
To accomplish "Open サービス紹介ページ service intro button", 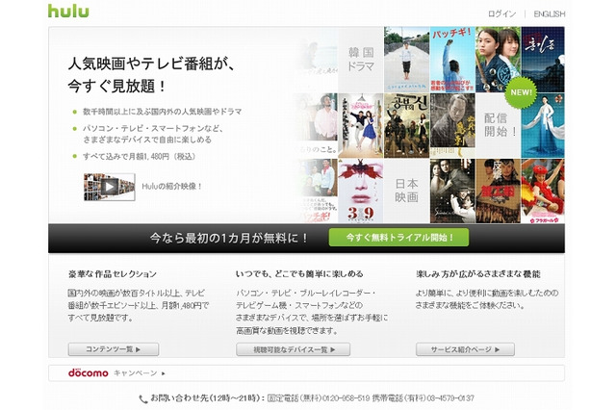I will (465, 349).
